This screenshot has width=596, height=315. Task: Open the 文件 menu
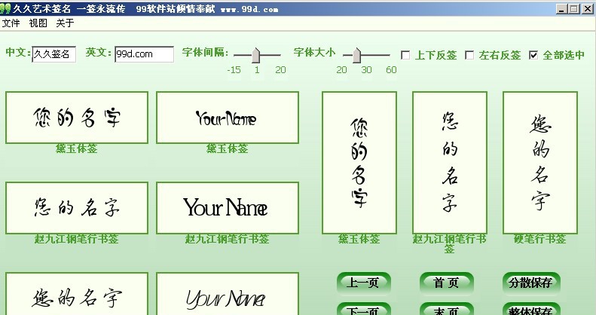(11, 23)
